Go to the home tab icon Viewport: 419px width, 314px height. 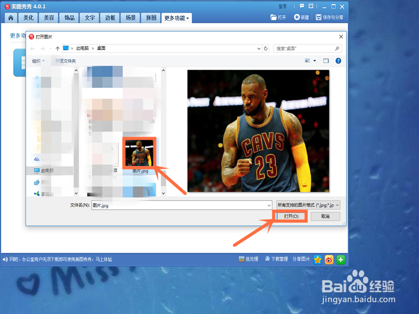(10, 18)
